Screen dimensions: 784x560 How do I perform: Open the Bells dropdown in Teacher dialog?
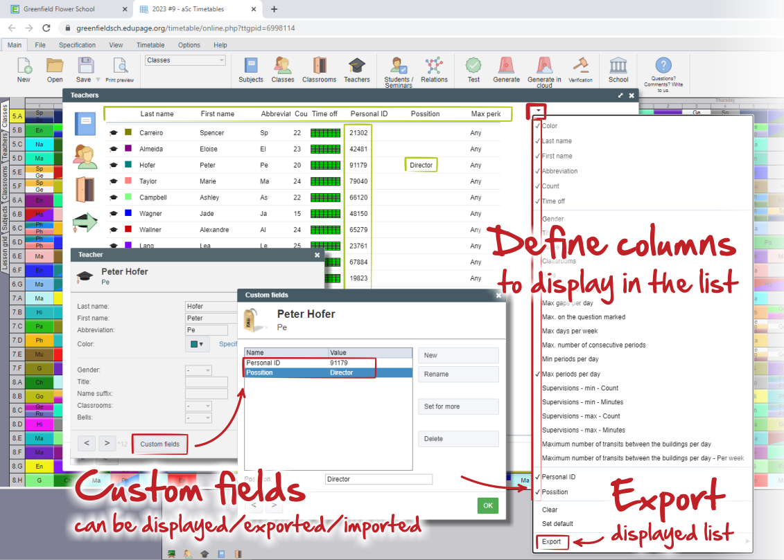[x=198, y=418]
